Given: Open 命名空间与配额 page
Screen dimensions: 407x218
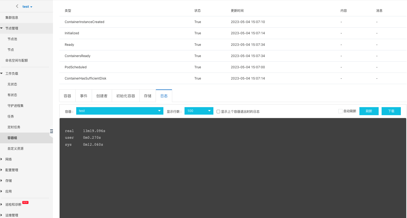Looking at the screenshot, I should [17, 60].
